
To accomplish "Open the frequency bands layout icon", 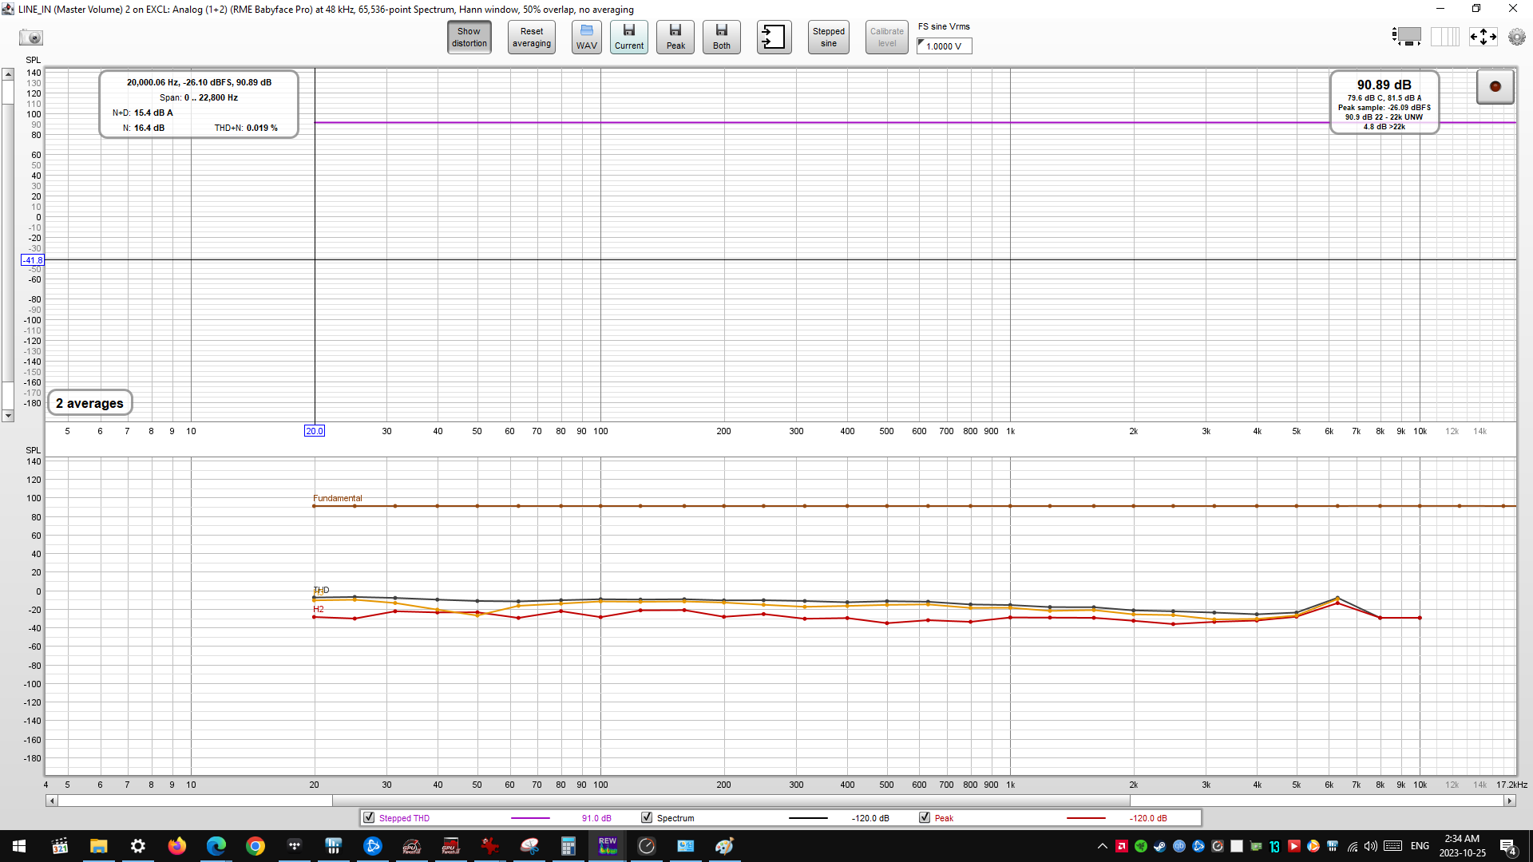I will pyautogui.click(x=1444, y=37).
